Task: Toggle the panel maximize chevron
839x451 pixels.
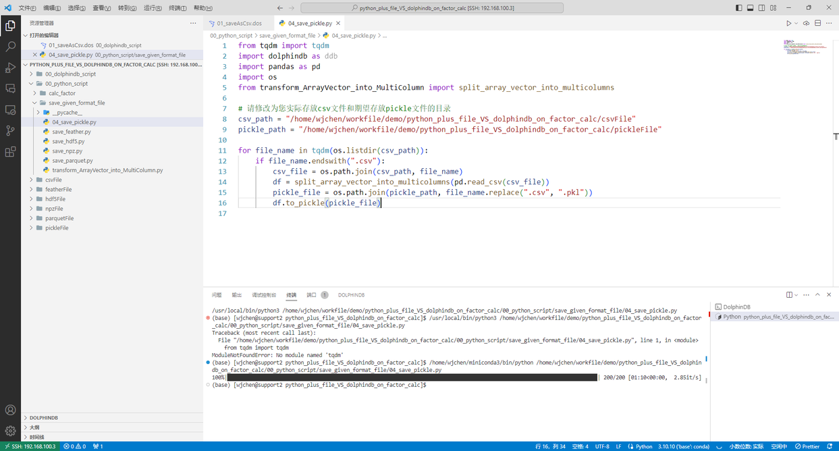Action: 819,294
